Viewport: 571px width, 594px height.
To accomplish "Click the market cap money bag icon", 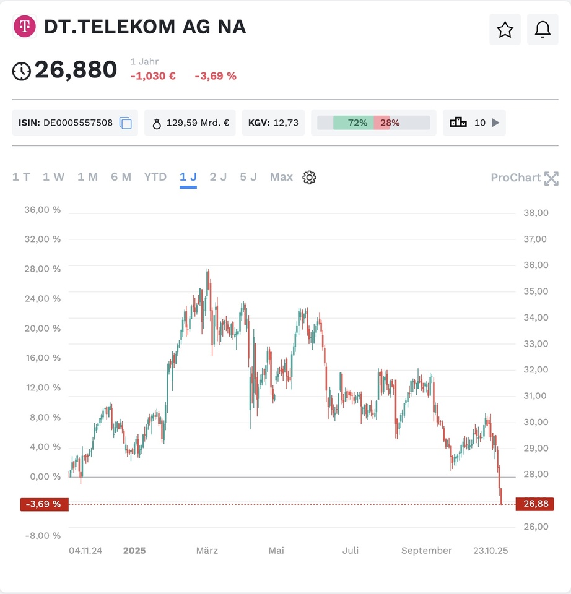I will click(x=157, y=123).
